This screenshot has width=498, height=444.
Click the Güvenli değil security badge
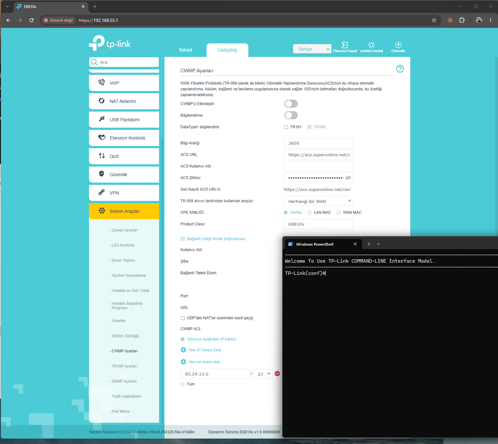pyautogui.click(x=58, y=20)
